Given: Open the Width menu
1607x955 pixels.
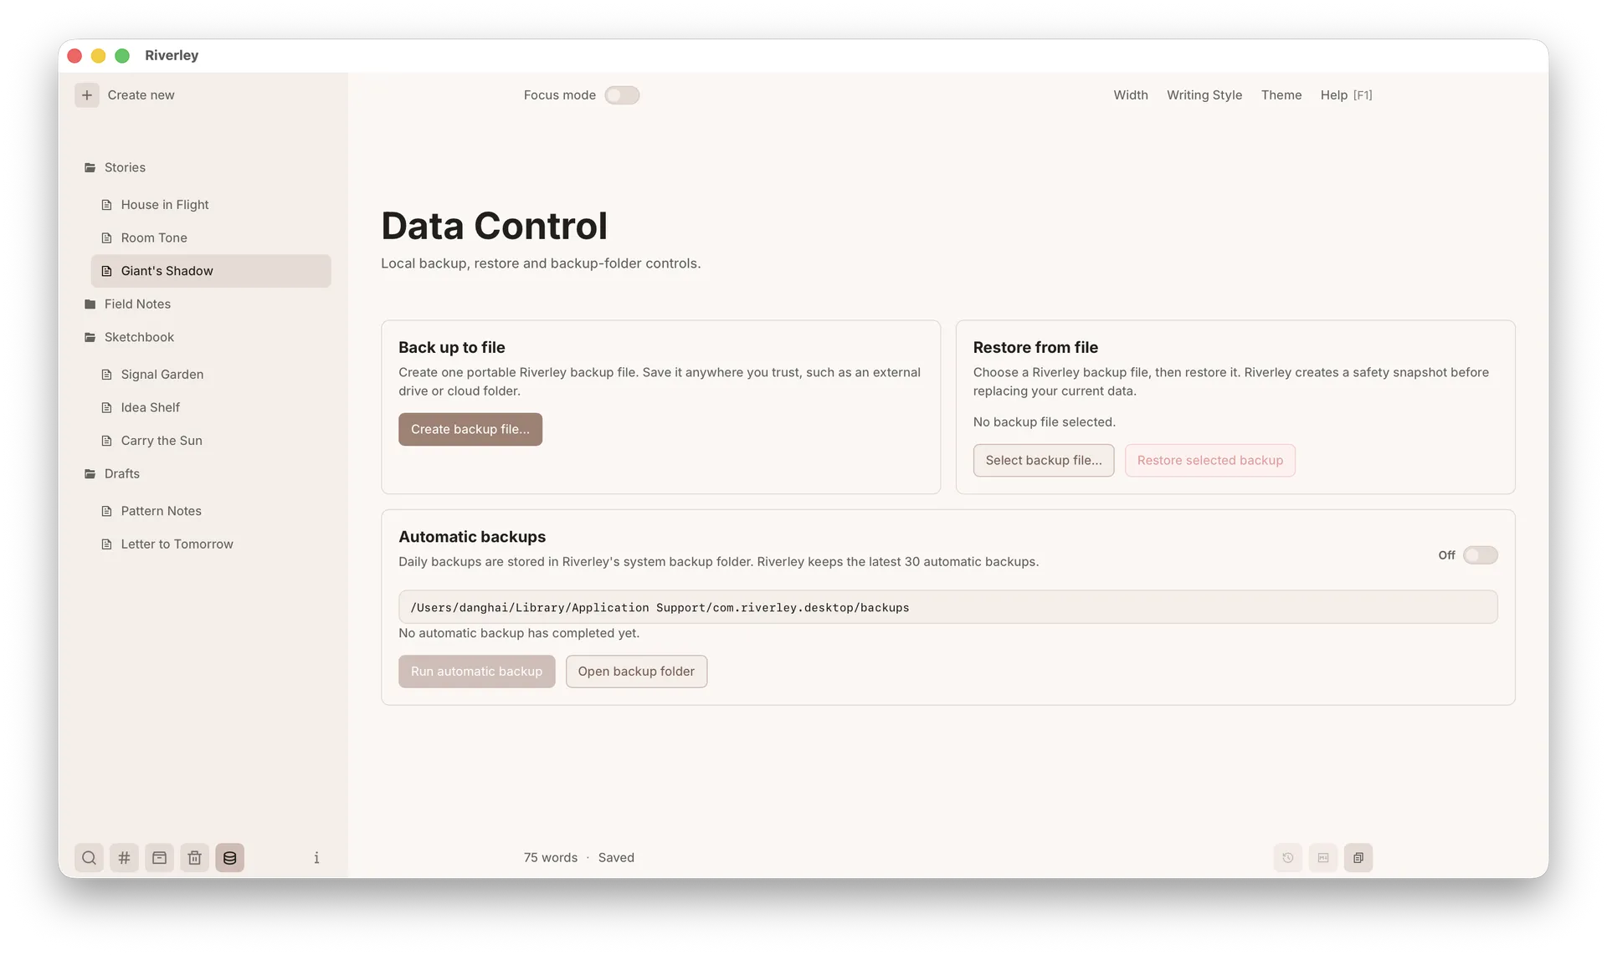Looking at the screenshot, I should pos(1131,95).
